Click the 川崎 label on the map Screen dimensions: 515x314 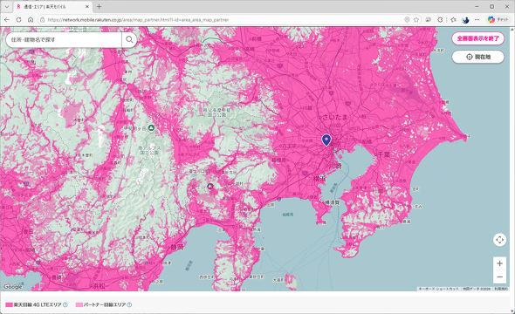click(x=335, y=166)
